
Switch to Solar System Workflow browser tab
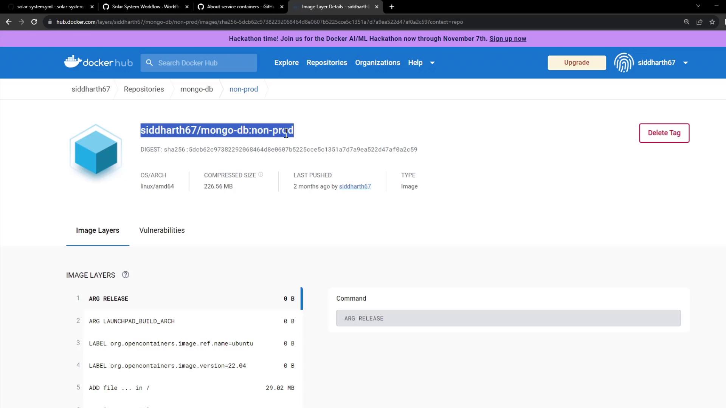coord(146,7)
